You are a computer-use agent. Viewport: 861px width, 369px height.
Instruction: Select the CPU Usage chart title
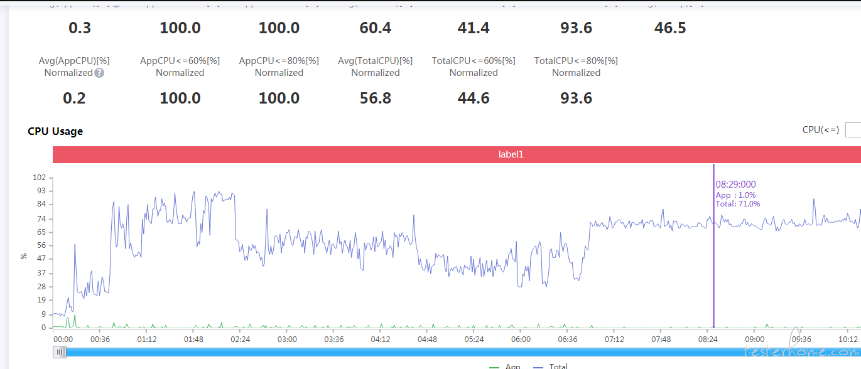coord(55,131)
